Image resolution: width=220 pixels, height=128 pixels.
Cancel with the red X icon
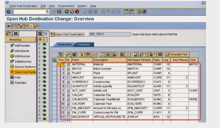click(x=77, y=11)
